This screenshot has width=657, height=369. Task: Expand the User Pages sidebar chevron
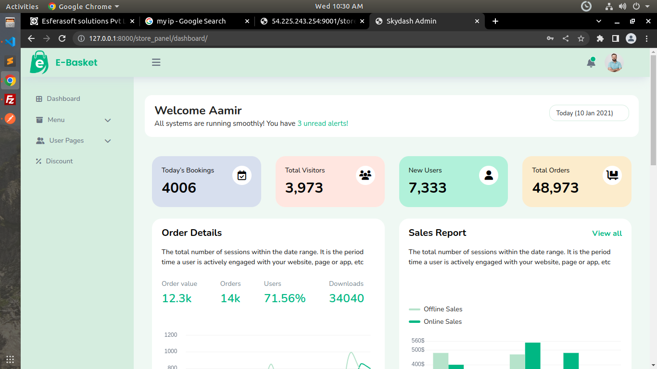point(108,141)
